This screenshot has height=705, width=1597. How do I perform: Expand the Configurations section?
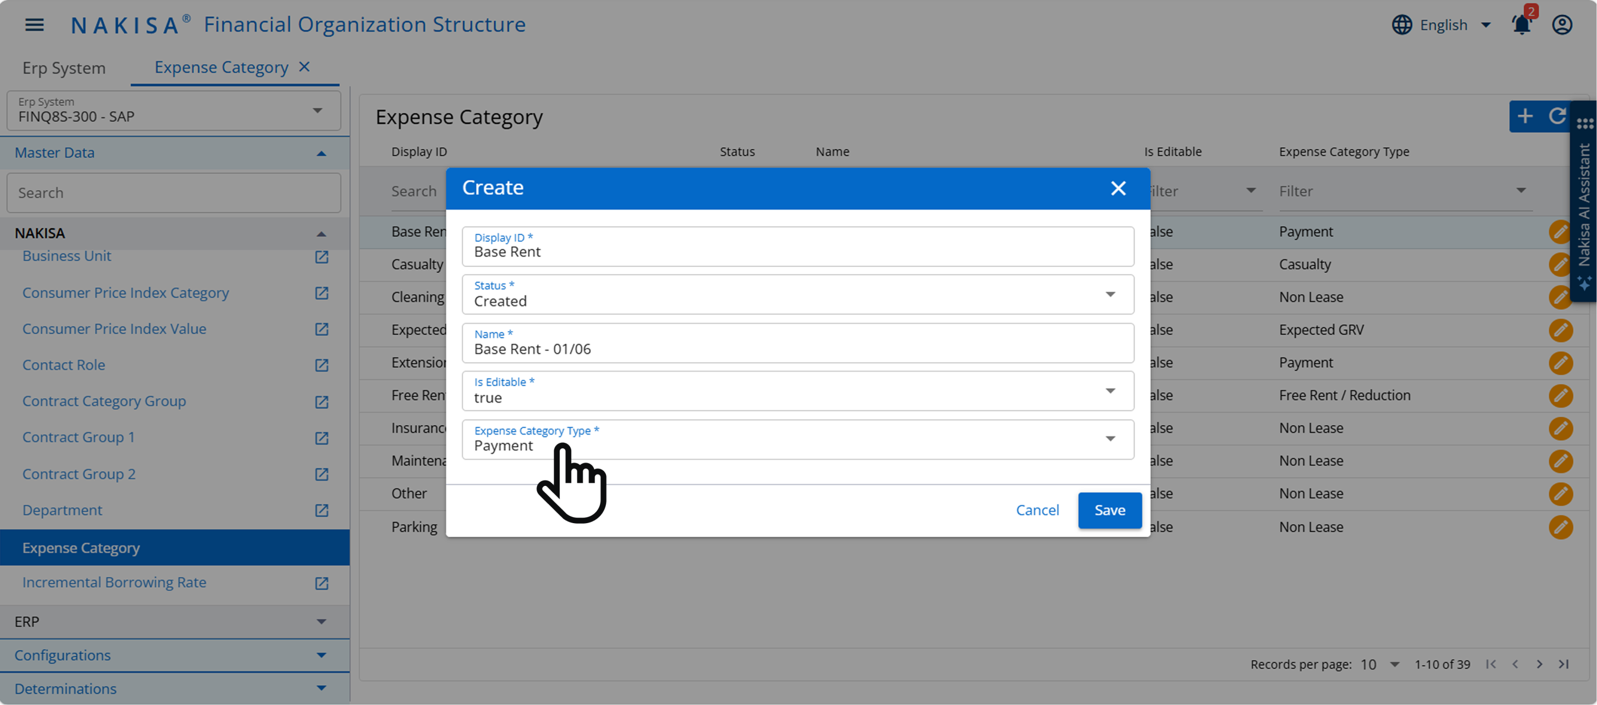tap(321, 655)
